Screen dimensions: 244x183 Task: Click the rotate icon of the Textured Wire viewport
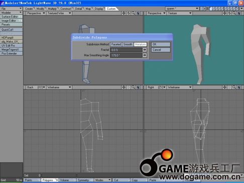pos(129,13)
